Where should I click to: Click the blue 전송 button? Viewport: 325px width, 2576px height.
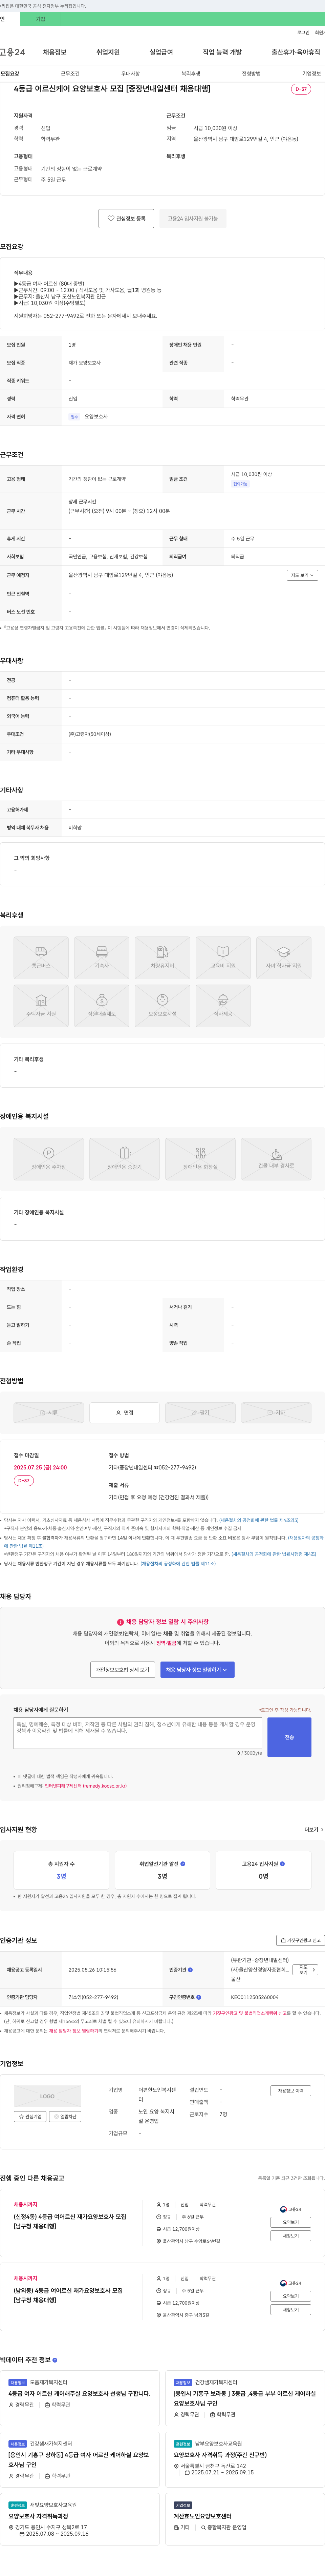(x=289, y=1737)
